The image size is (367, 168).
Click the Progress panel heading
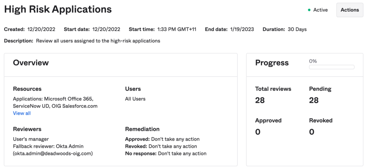click(272, 63)
